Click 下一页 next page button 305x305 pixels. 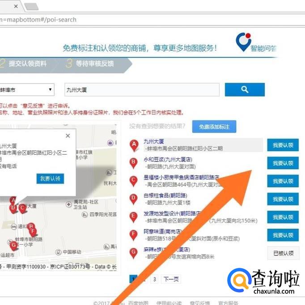(x=171, y=279)
